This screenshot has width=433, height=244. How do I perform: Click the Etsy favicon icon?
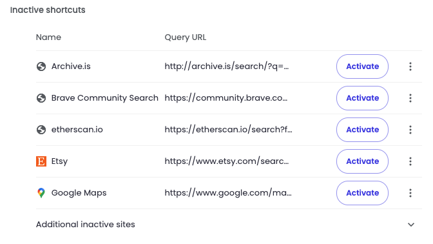[x=41, y=161]
